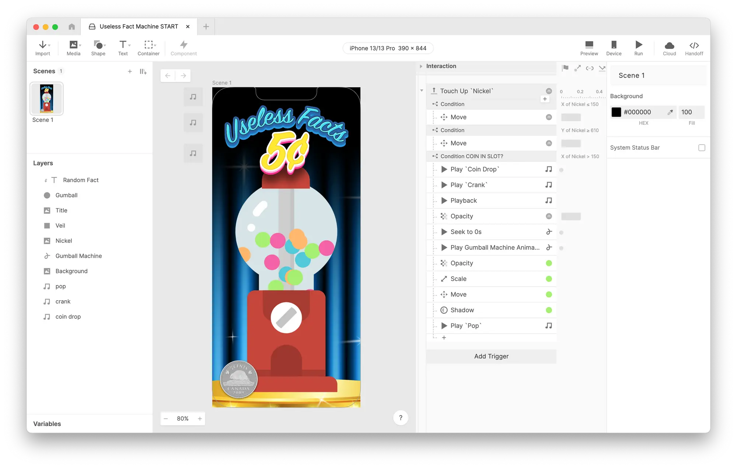Click the Device icon
Viewport: 737px width, 468px height.
pyautogui.click(x=614, y=45)
